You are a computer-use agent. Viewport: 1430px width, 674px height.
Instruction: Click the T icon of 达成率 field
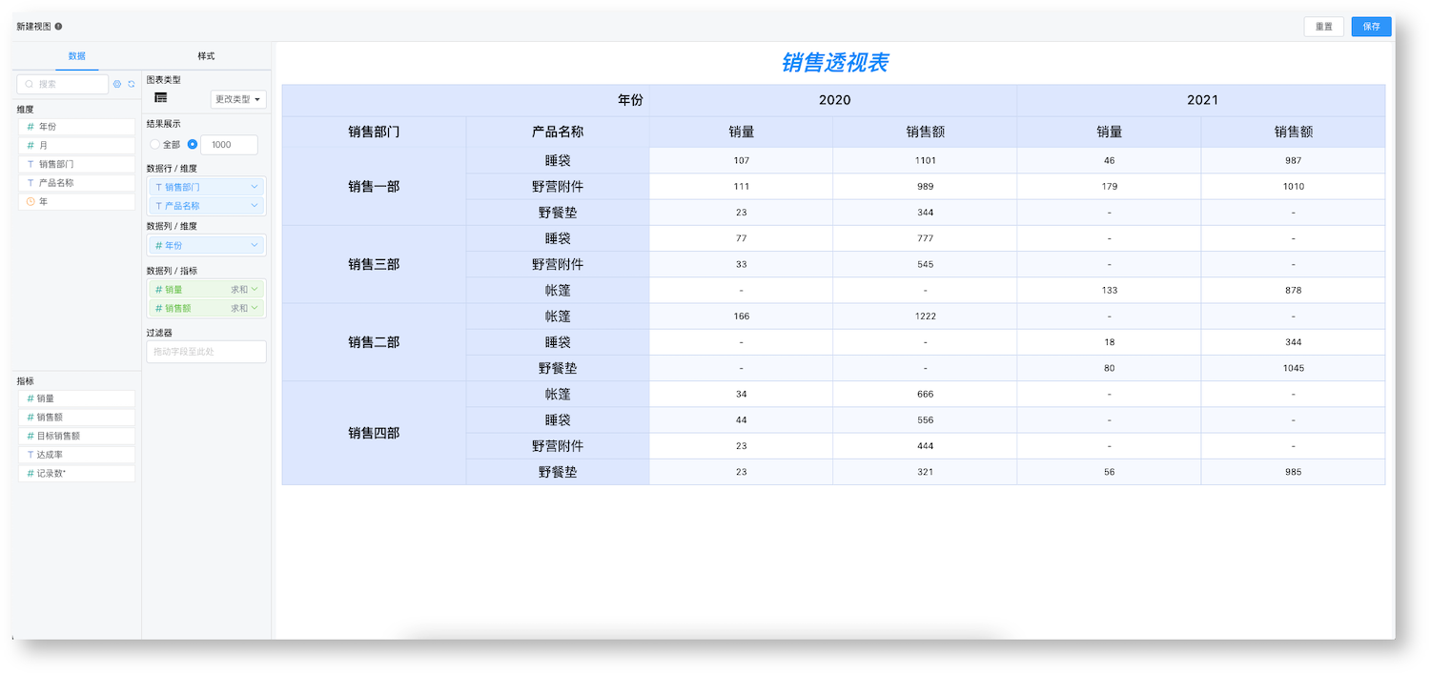point(31,455)
